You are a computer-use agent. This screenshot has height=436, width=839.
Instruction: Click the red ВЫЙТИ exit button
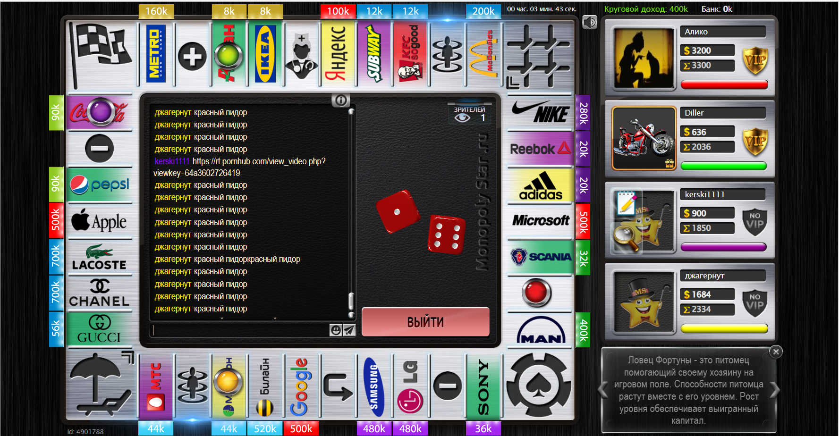click(425, 322)
